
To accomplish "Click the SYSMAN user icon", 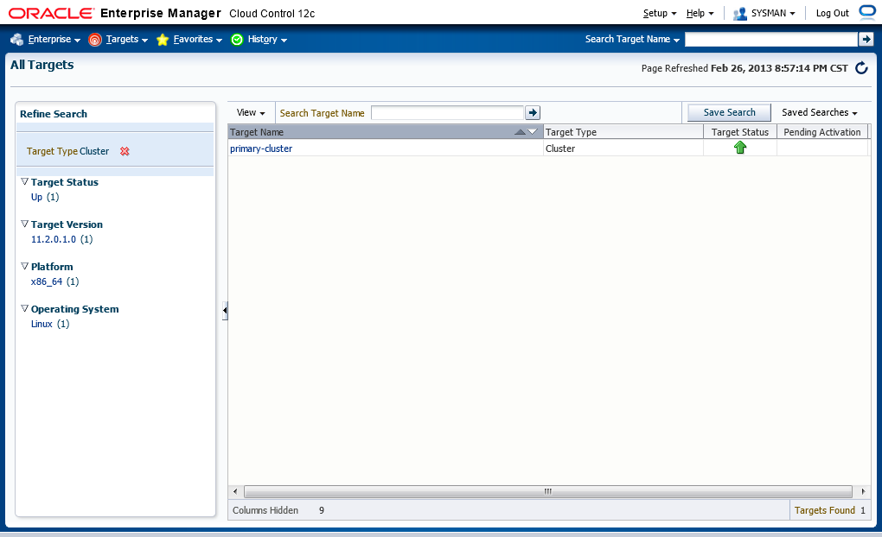I will click(x=739, y=14).
